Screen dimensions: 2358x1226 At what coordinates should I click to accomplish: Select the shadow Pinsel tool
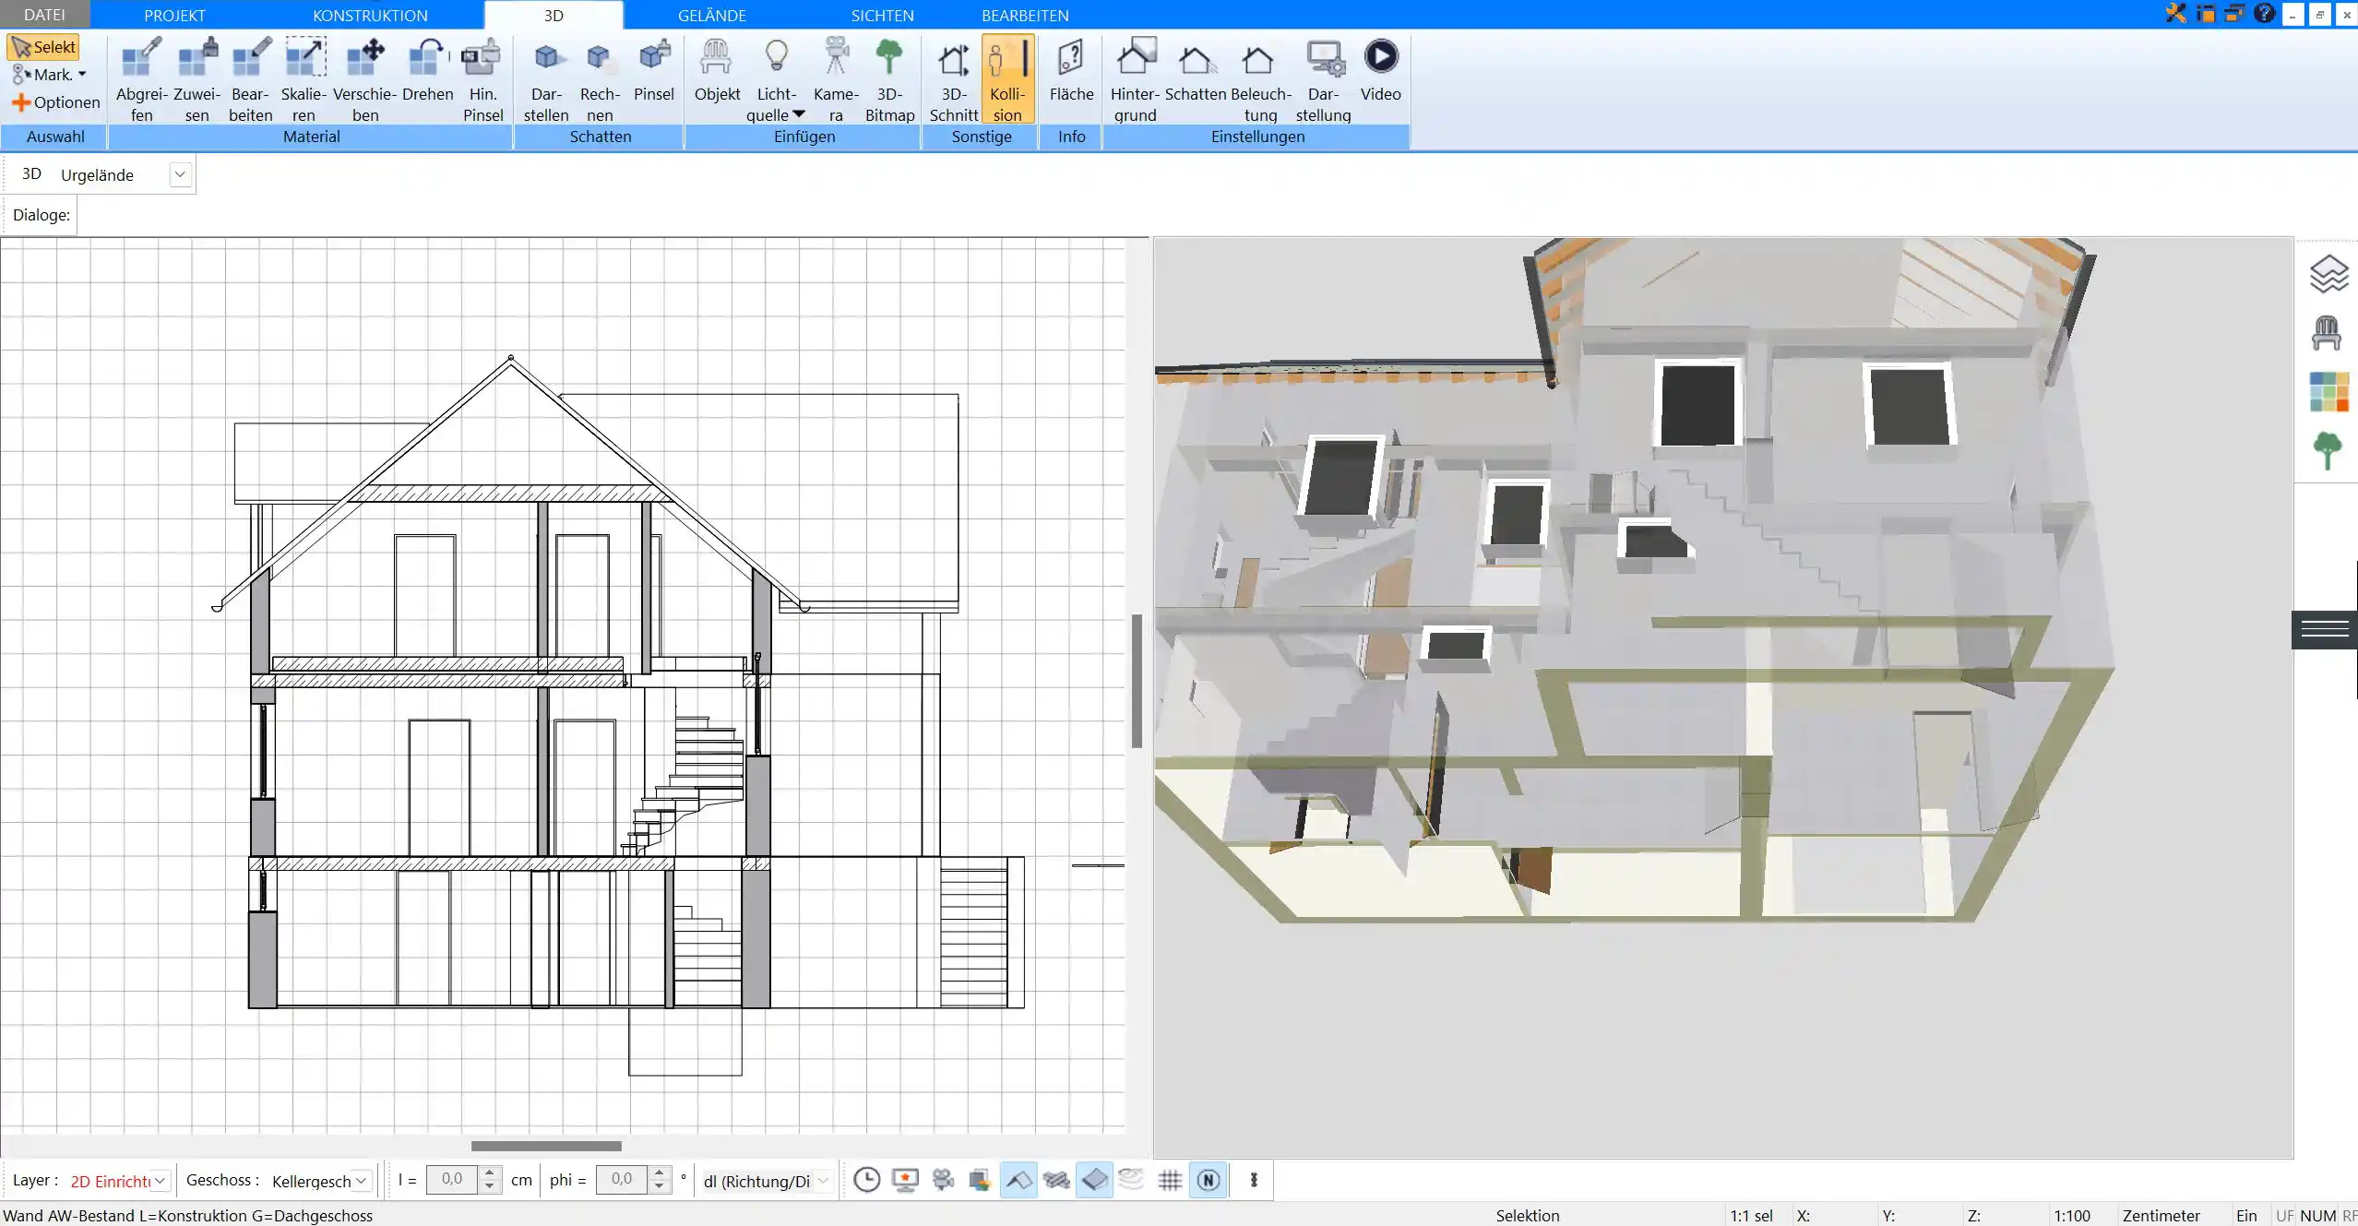pos(654,70)
